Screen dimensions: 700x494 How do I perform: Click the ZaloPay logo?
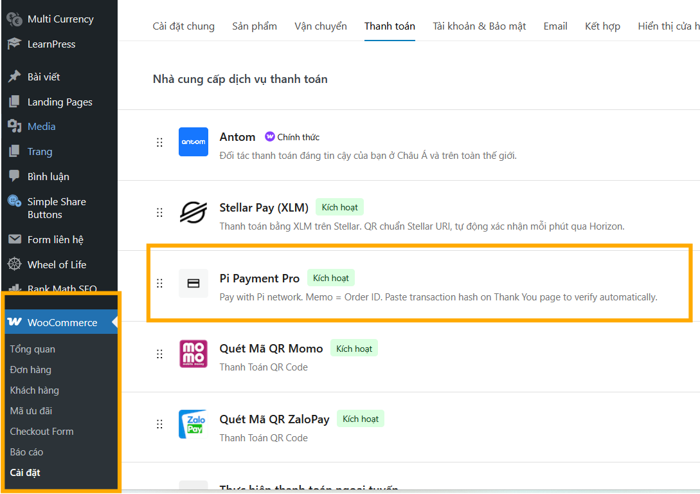pyautogui.click(x=193, y=425)
